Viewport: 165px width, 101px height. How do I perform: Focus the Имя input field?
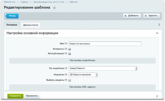coord(105,44)
